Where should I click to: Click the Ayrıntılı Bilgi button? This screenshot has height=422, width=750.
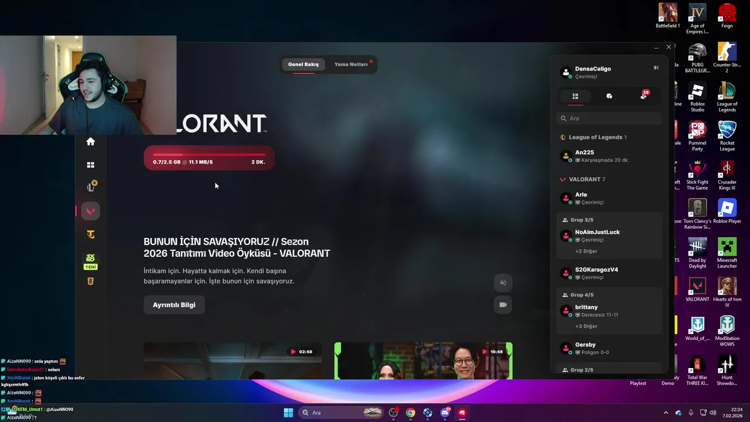coord(174,305)
